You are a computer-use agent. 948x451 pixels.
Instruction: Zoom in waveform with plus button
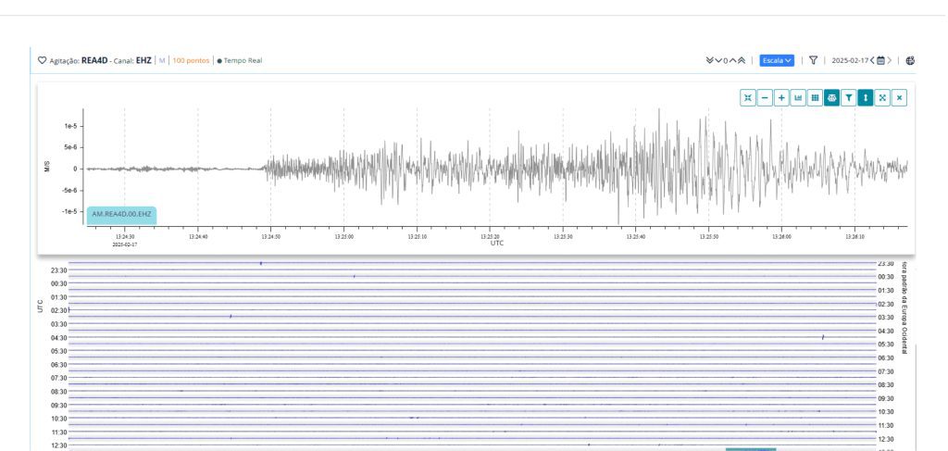pos(781,98)
